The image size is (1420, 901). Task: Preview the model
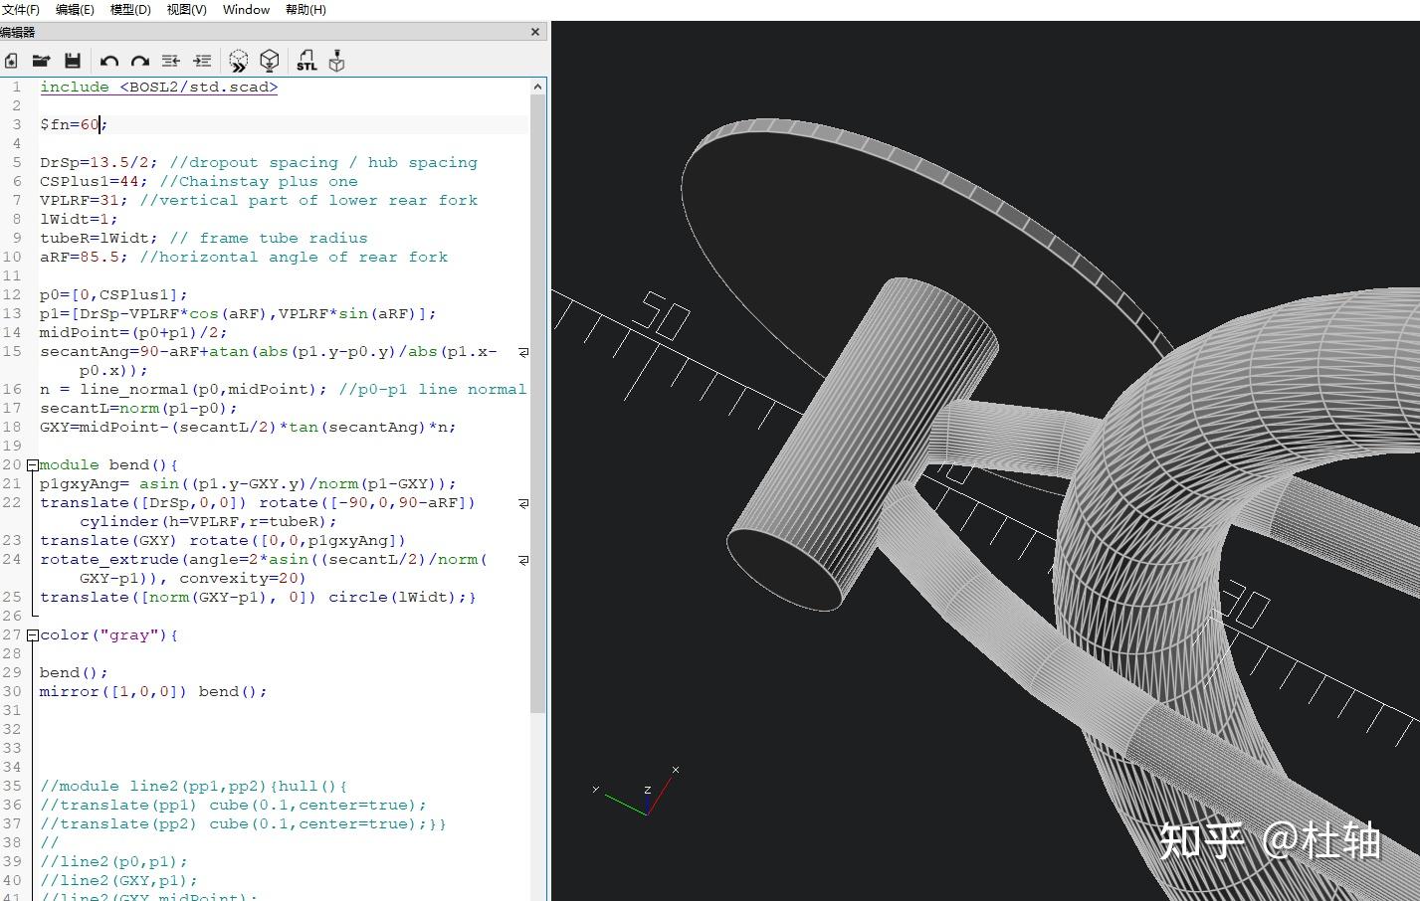coord(238,62)
